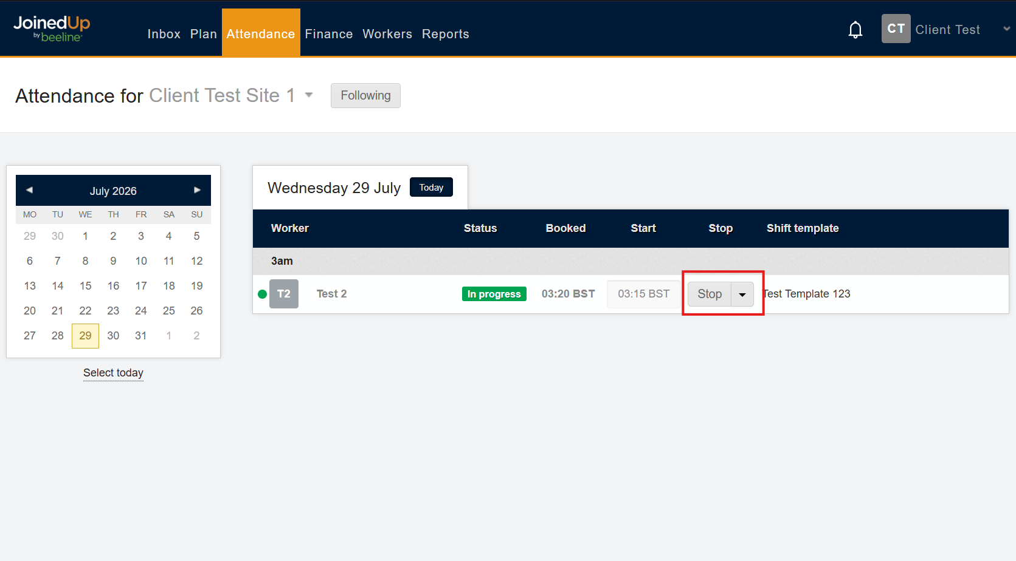Open the Stop button dropdown arrow
The width and height of the screenshot is (1016, 561).
coord(742,294)
